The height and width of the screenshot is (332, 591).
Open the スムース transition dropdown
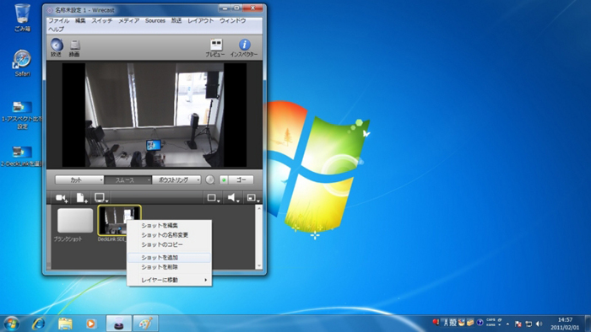pos(127,180)
